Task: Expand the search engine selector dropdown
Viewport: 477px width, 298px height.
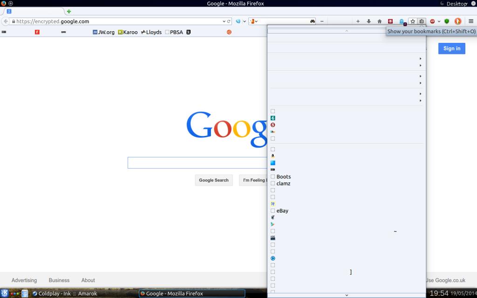Action: [254, 21]
